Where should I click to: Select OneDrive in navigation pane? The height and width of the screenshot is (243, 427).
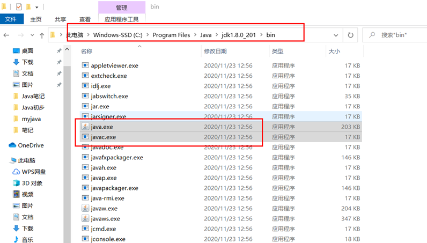[31, 145]
